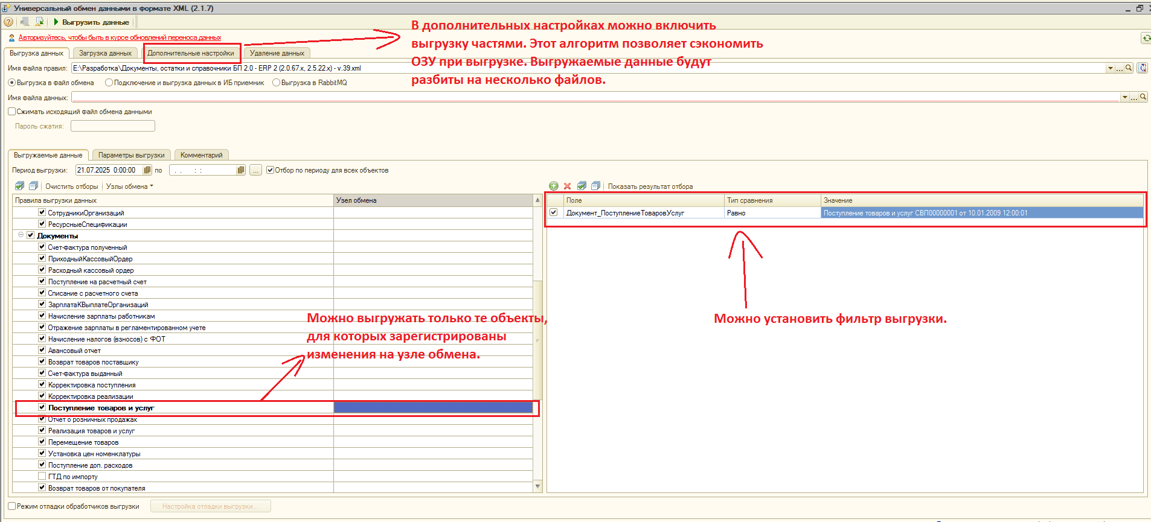The height and width of the screenshot is (522, 1151).
Task: Click ellipsis browse button of rules file field
Action: [1119, 68]
